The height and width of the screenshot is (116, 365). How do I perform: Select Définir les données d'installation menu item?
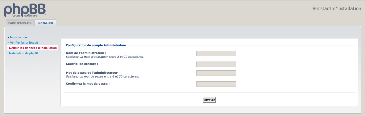point(33,48)
